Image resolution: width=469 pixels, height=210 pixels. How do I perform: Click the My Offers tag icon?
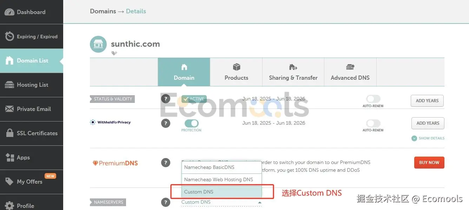9,182
